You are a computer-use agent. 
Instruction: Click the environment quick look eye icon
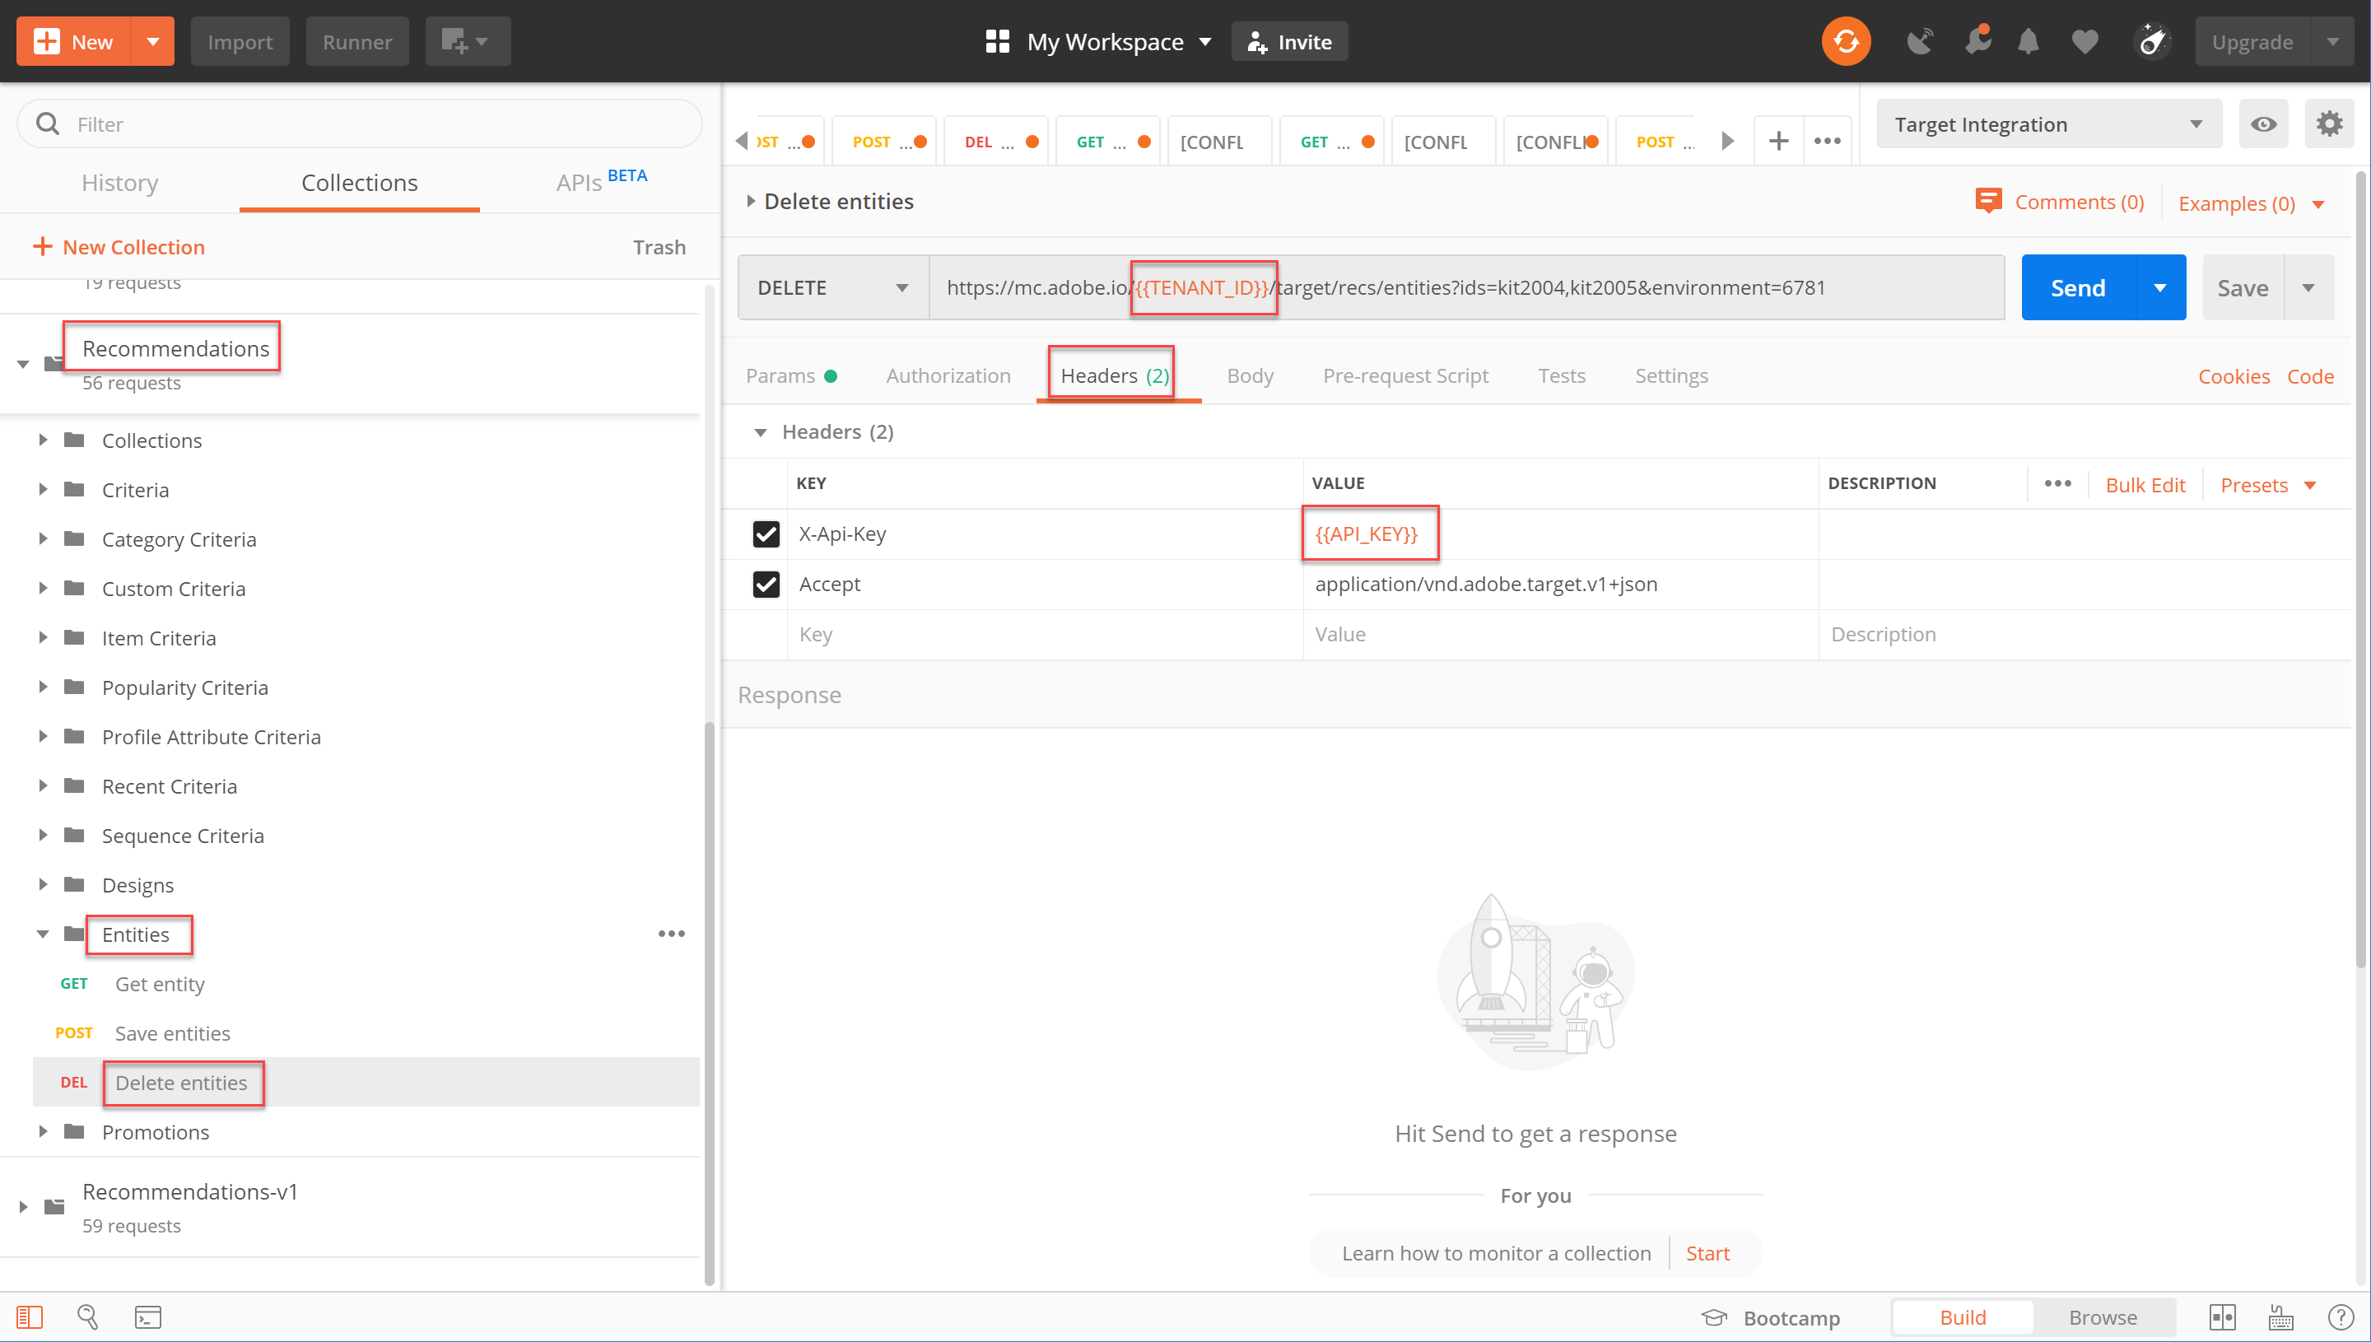click(2262, 124)
